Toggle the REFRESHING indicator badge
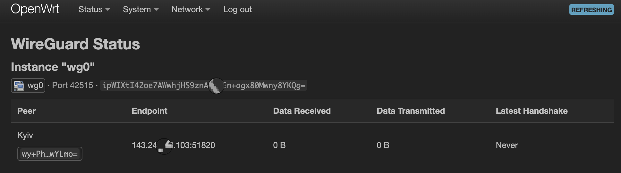The image size is (621, 173). point(591,10)
